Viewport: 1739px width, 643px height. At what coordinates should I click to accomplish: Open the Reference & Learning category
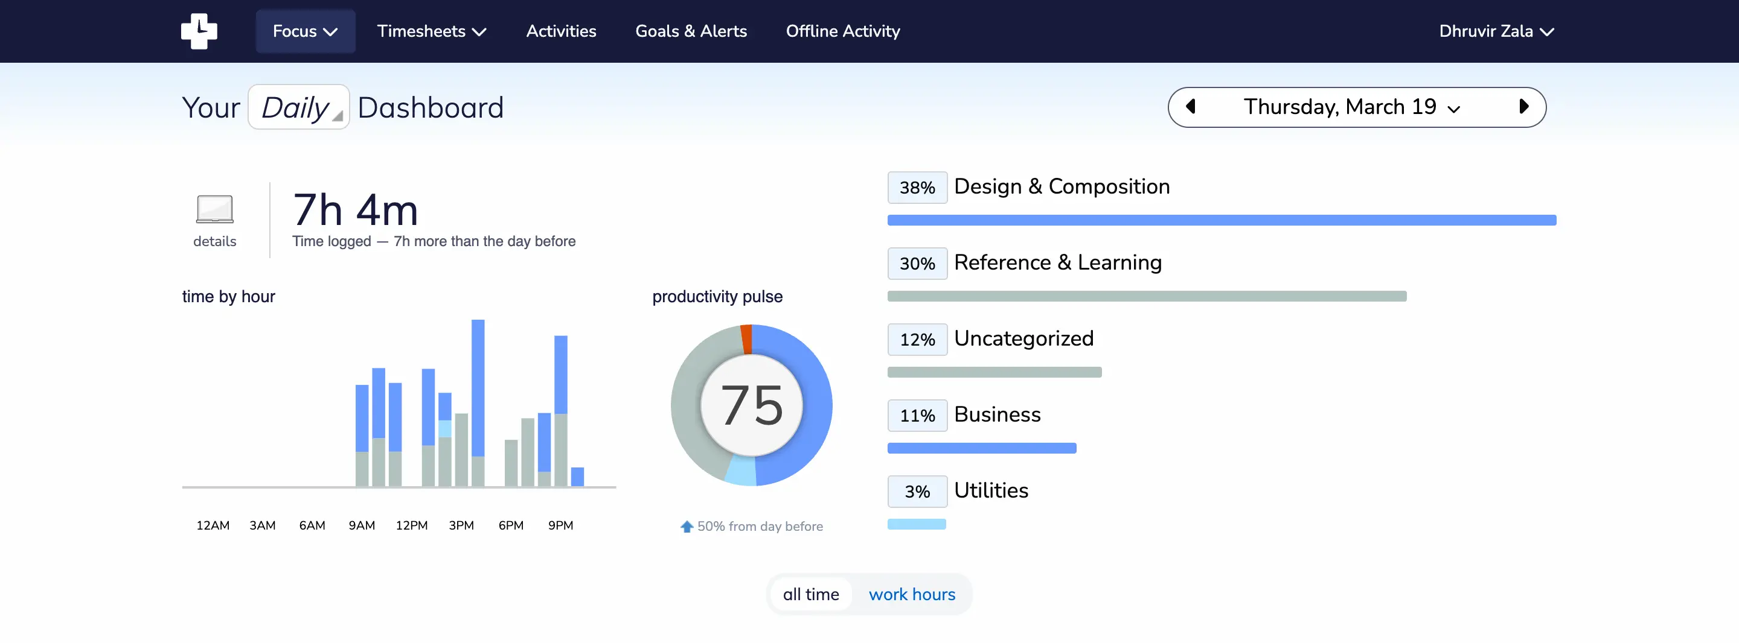1057,262
